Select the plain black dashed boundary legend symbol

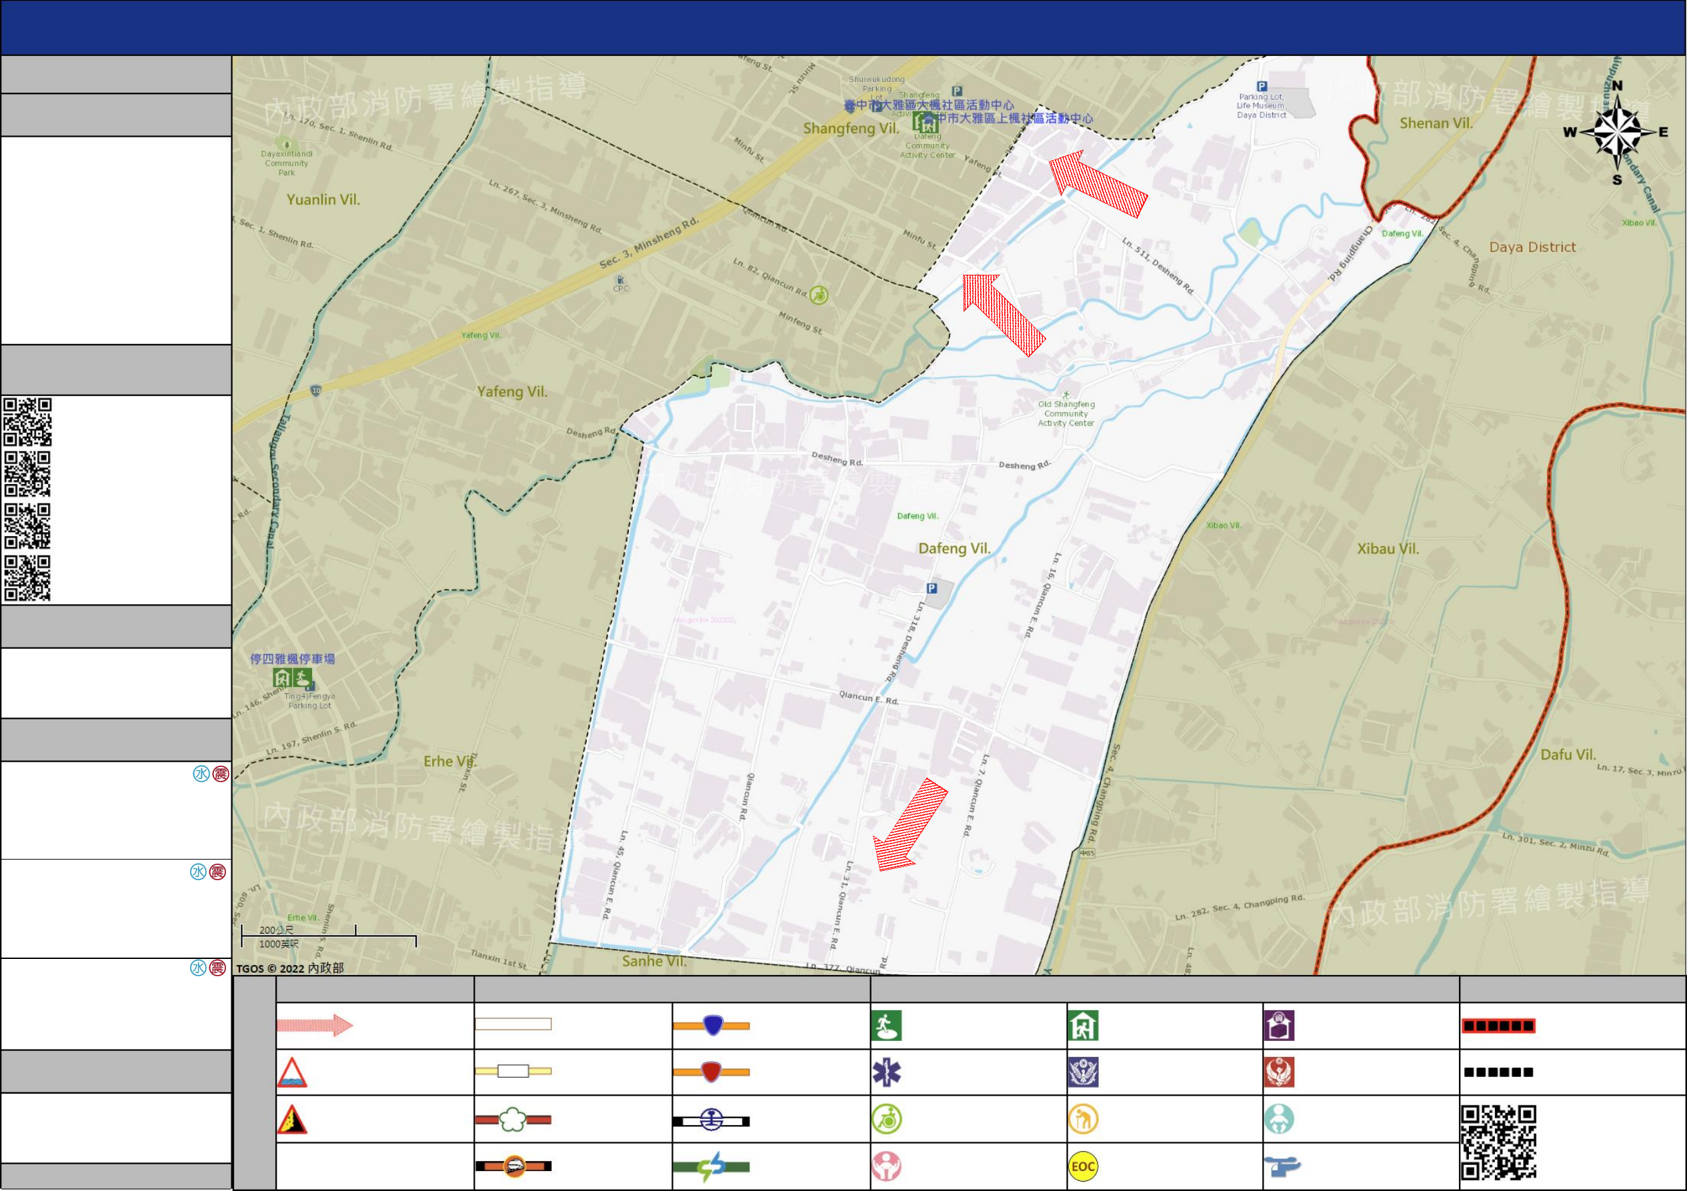tap(1498, 1073)
